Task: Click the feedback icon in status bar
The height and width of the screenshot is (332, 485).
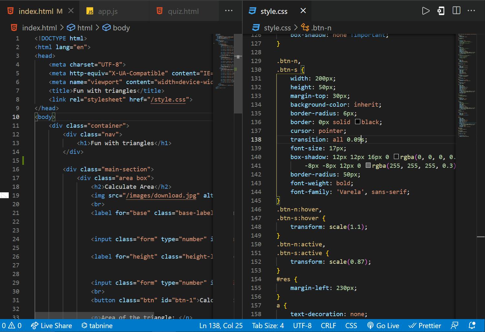Action: pyautogui.click(x=455, y=326)
